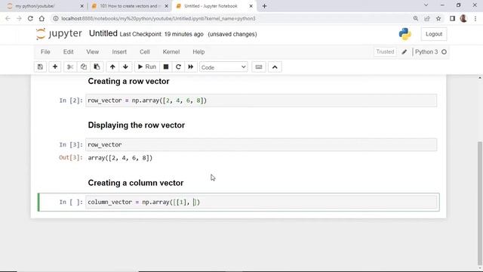Click the column_vector code cell input
This screenshot has height=272, width=483.
point(261,202)
